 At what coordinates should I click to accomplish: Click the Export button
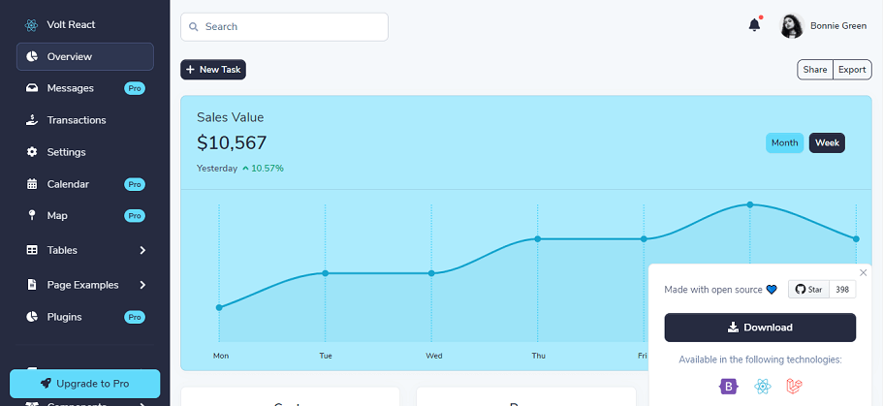pos(852,70)
